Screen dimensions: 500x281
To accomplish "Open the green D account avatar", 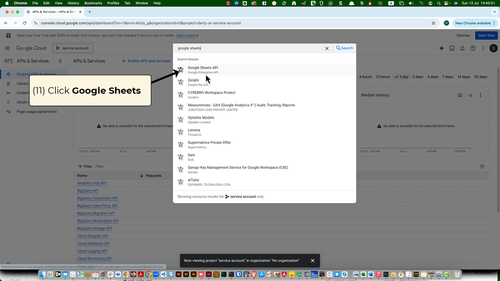I will pyautogui.click(x=493, y=48).
